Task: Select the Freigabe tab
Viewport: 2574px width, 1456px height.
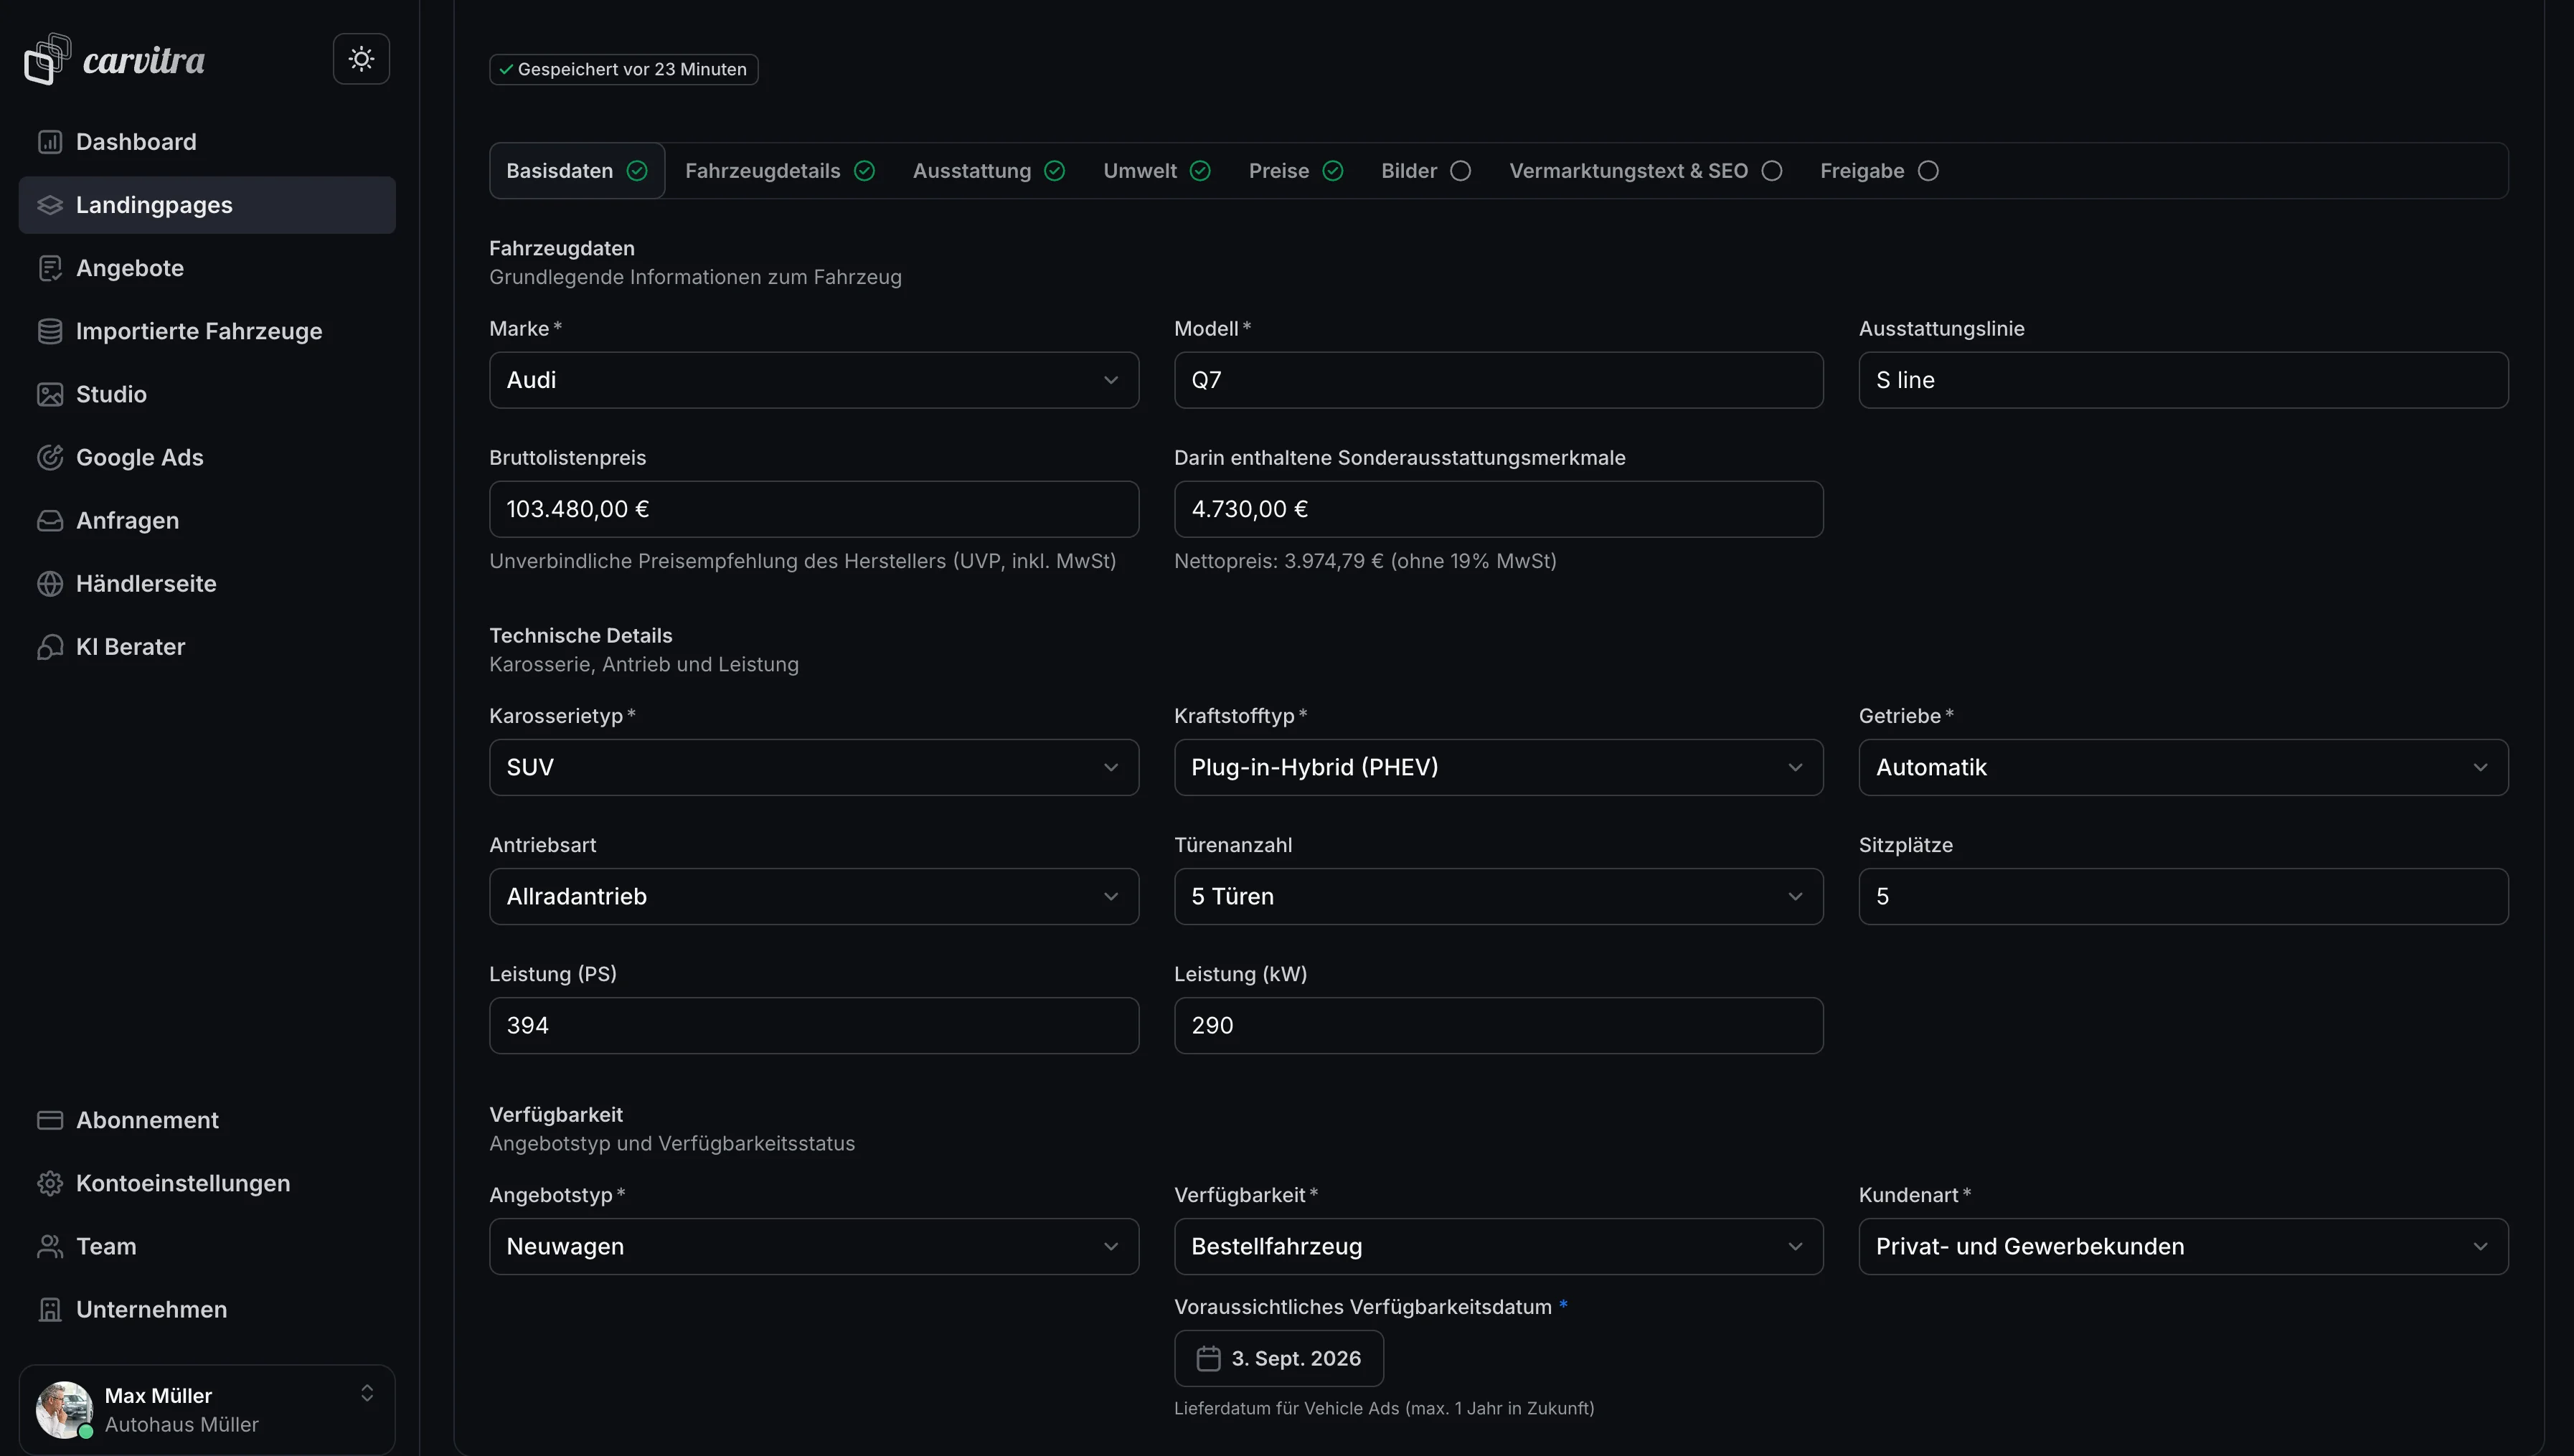Action: (x=1880, y=171)
